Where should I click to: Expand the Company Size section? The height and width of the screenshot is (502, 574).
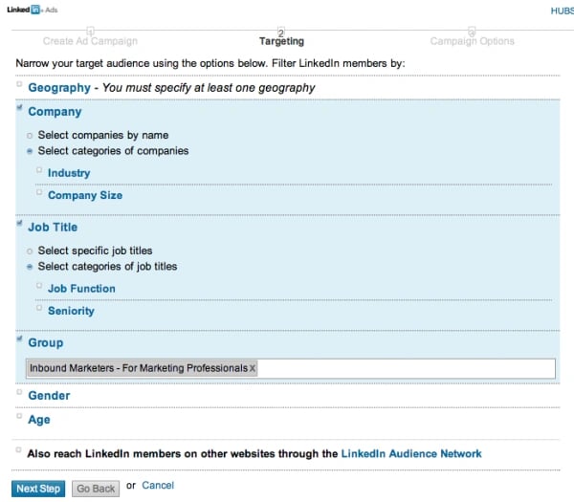[x=85, y=195]
